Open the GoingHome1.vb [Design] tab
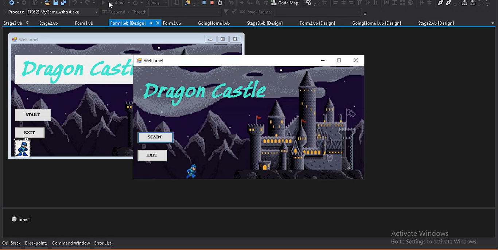Viewport: 498px width, 250px height. [376, 23]
